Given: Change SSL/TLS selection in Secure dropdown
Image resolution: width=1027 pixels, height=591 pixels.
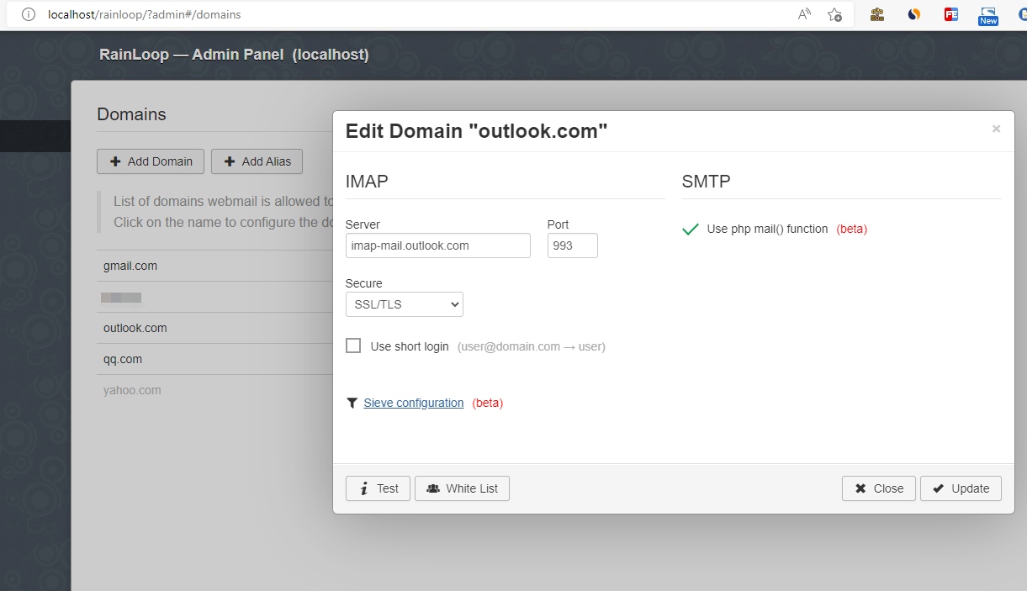Looking at the screenshot, I should pos(404,304).
